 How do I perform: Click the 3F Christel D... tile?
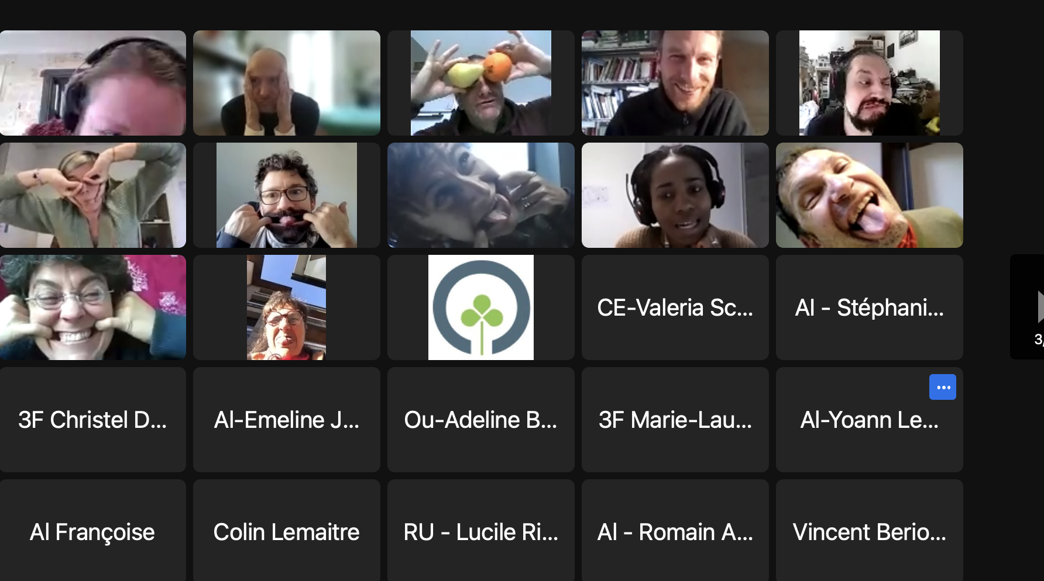[92, 420]
